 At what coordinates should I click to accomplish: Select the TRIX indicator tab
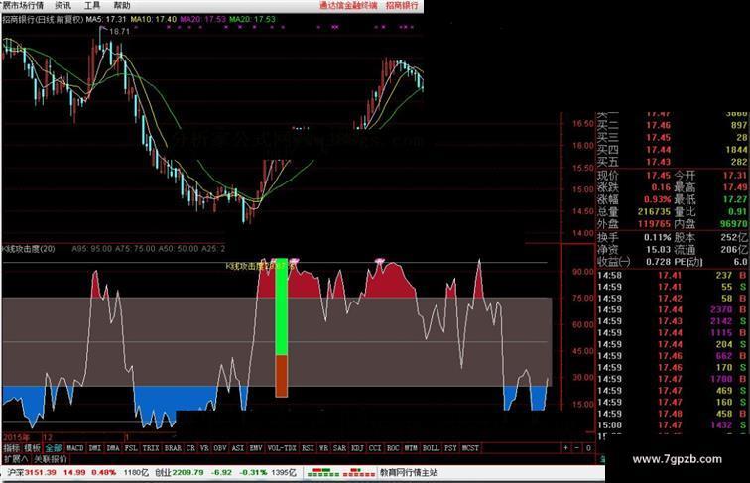(151, 448)
